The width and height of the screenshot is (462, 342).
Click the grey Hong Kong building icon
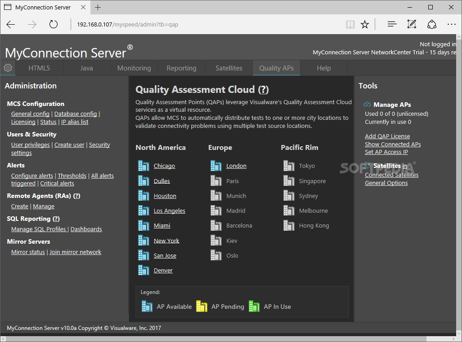289,225
